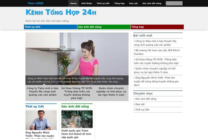Click the thumbnail of man in blue shirt
This screenshot has height=139, width=208.
41,120
